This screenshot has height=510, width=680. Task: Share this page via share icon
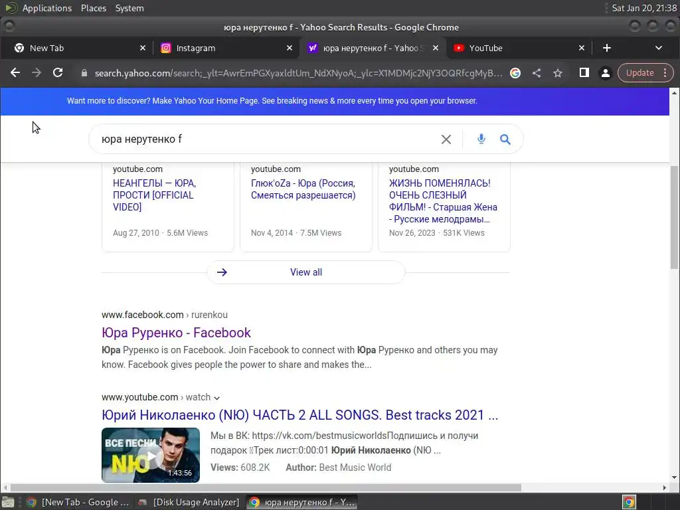[537, 73]
